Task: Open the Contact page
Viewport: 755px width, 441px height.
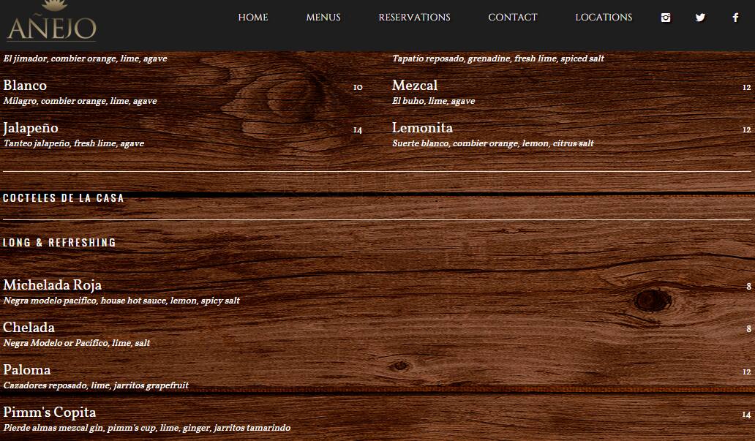Action: (x=512, y=18)
